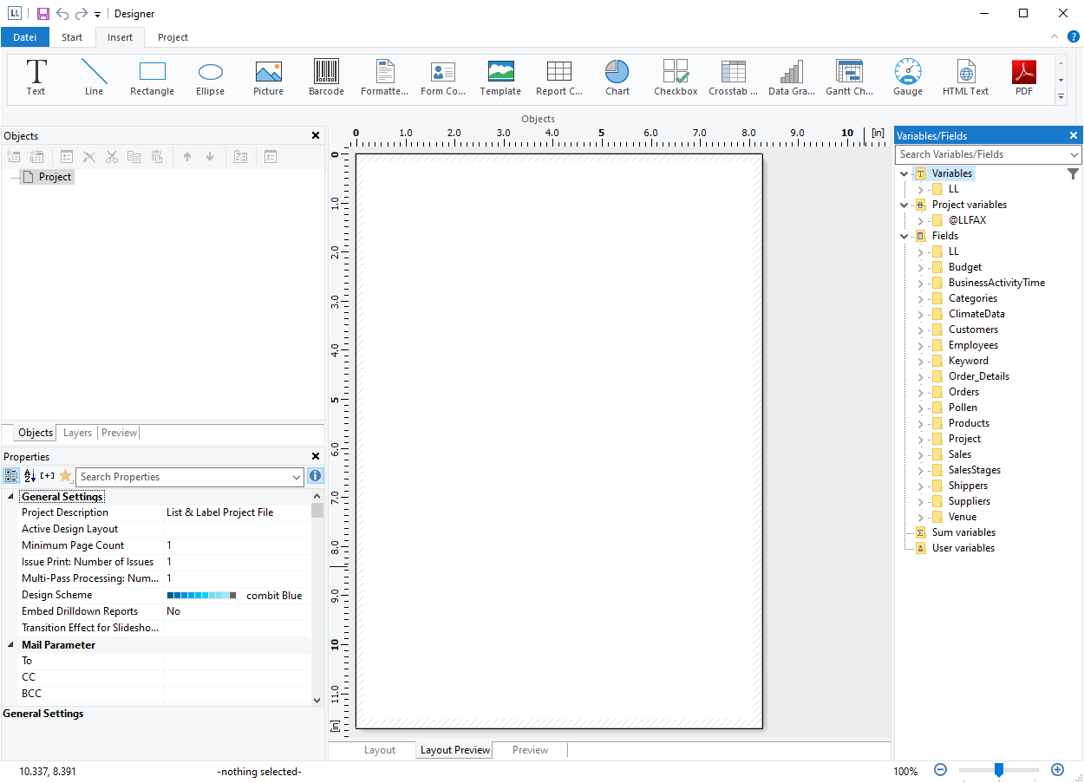This screenshot has height=783, width=1084.
Task: Insert a Gauge object
Action: coord(907,77)
